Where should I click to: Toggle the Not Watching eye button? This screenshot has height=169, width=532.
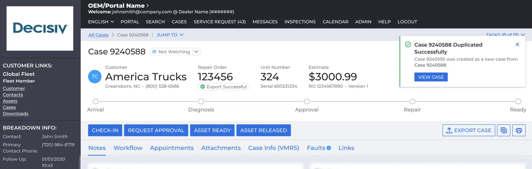point(171,52)
